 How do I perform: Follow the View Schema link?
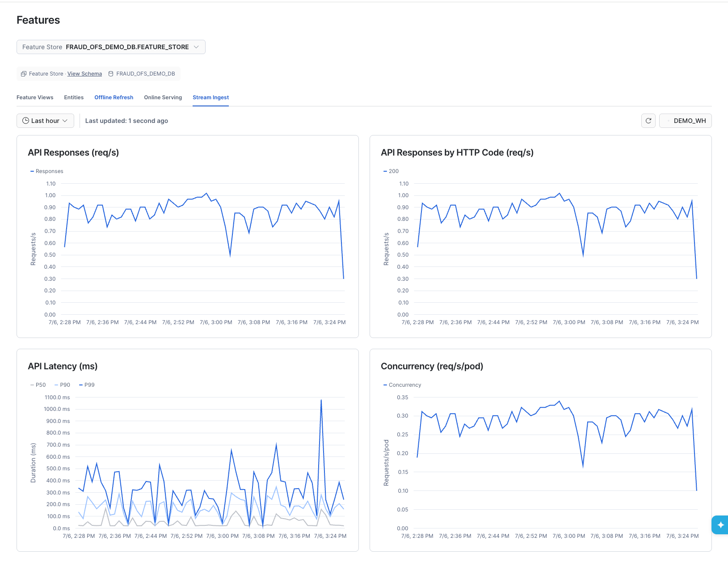84,74
